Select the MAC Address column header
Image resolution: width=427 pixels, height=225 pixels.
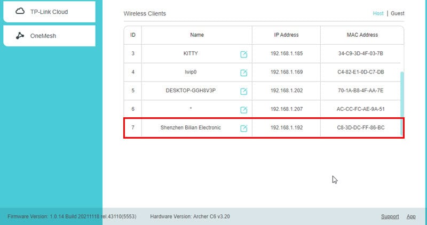point(362,35)
